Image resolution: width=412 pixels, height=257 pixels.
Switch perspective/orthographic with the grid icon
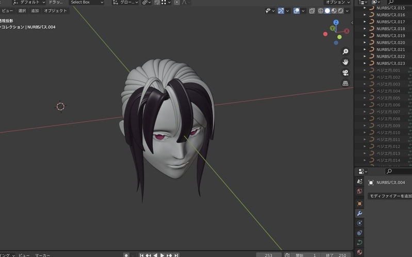[345, 83]
